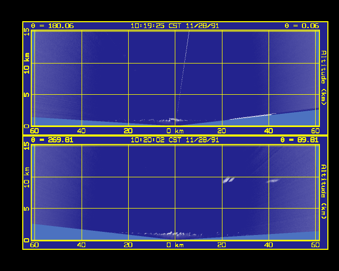This screenshot has height=271, width=339.
Task: Click upper panel's left-side 40 range label
Action: tap(82, 131)
